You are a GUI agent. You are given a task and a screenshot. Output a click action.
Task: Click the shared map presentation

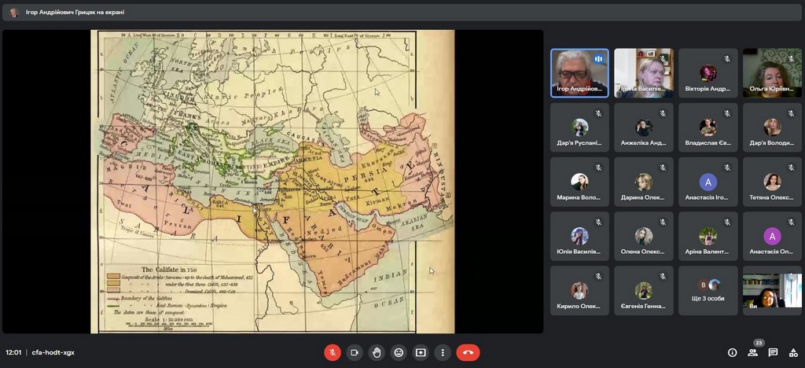272,181
